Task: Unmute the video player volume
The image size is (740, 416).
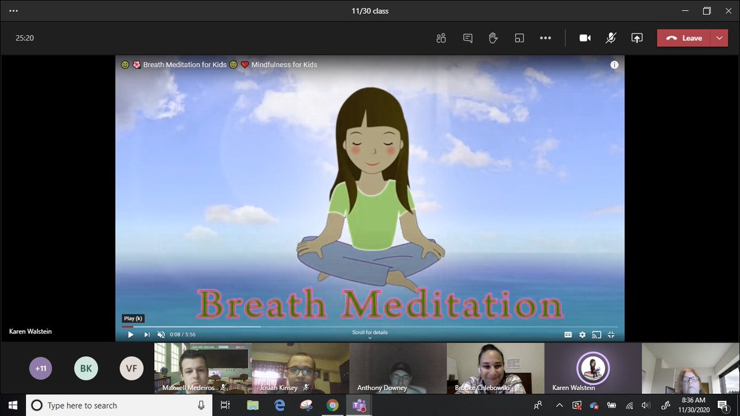Action: 161,335
